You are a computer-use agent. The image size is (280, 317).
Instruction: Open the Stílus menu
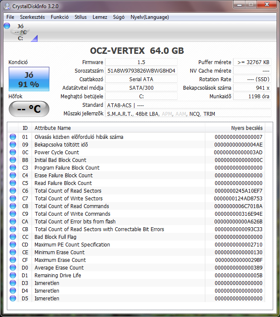pyautogui.click(x=81, y=17)
